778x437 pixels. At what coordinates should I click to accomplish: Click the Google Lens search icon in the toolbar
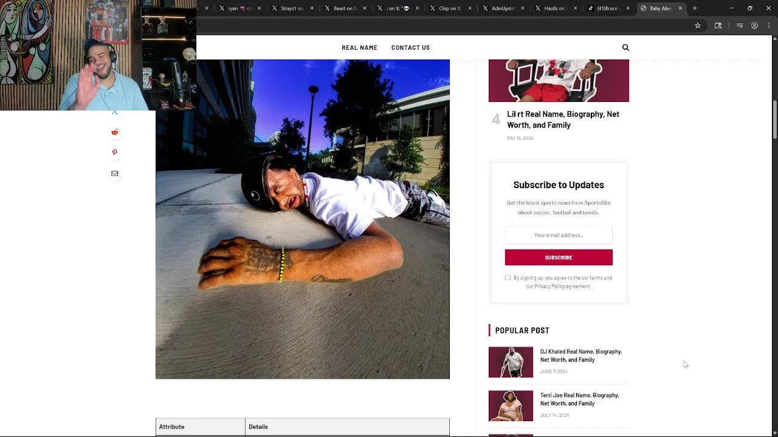tap(718, 25)
